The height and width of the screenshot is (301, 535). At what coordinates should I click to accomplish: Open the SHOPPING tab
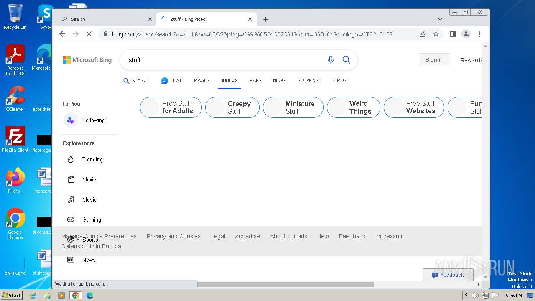pyautogui.click(x=308, y=80)
